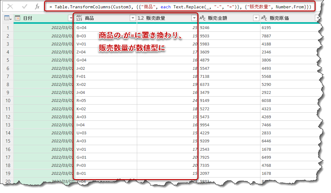Click 販売金額 cell 7138

point(229,77)
